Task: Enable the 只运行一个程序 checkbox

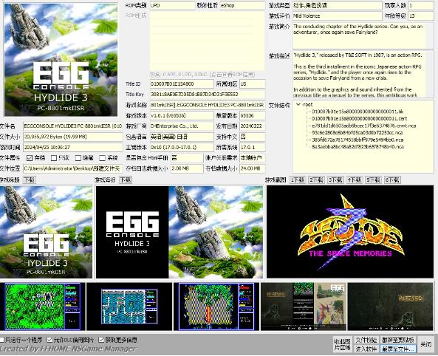Action: point(1,340)
